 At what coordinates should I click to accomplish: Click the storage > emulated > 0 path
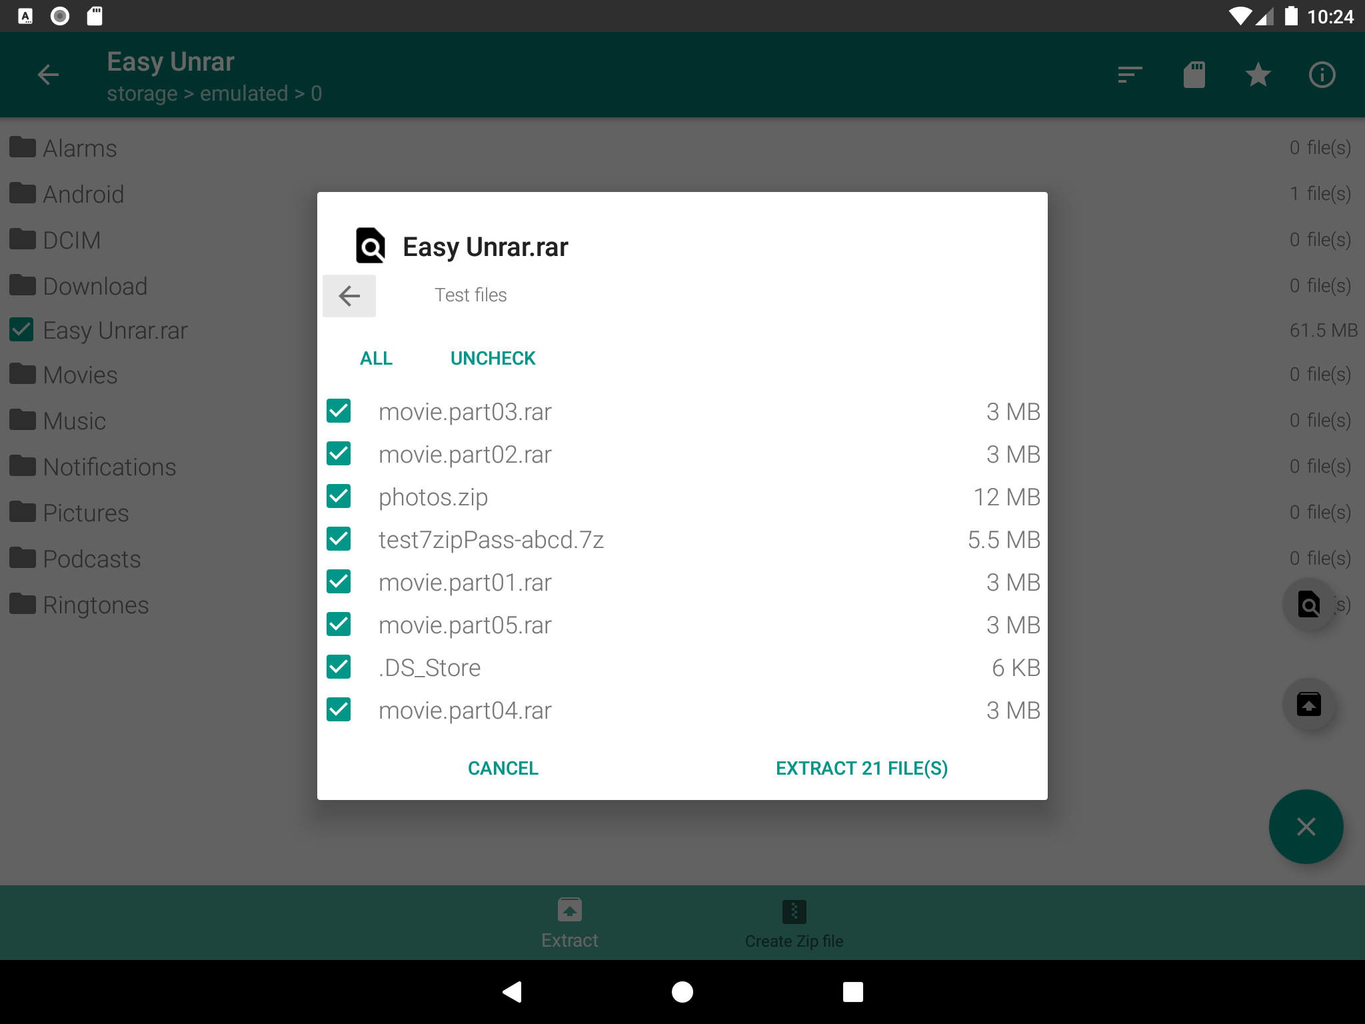point(214,94)
